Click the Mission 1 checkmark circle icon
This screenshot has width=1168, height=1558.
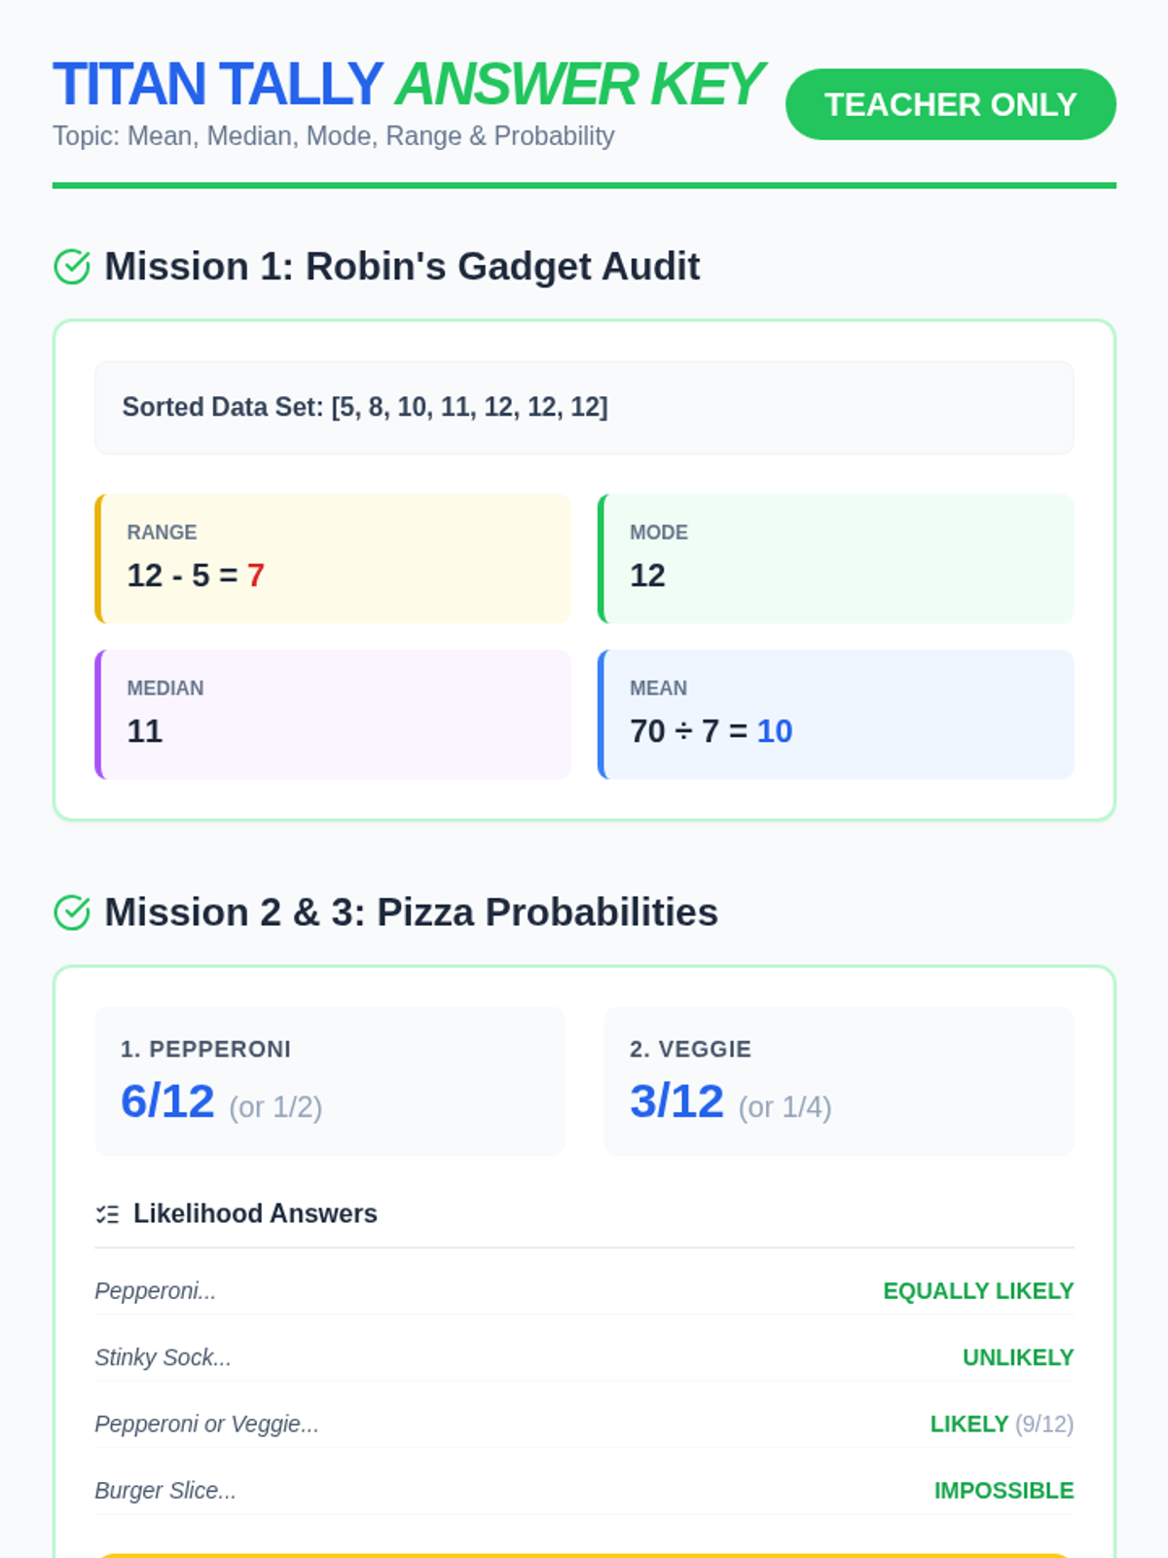click(x=72, y=267)
